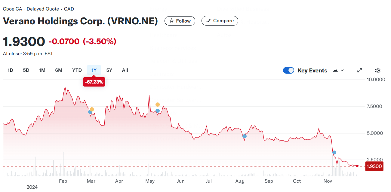Image resolution: width=391 pixels, height=192 pixels.
Task: Click the -67.23% return badge
Action: tap(94, 82)
